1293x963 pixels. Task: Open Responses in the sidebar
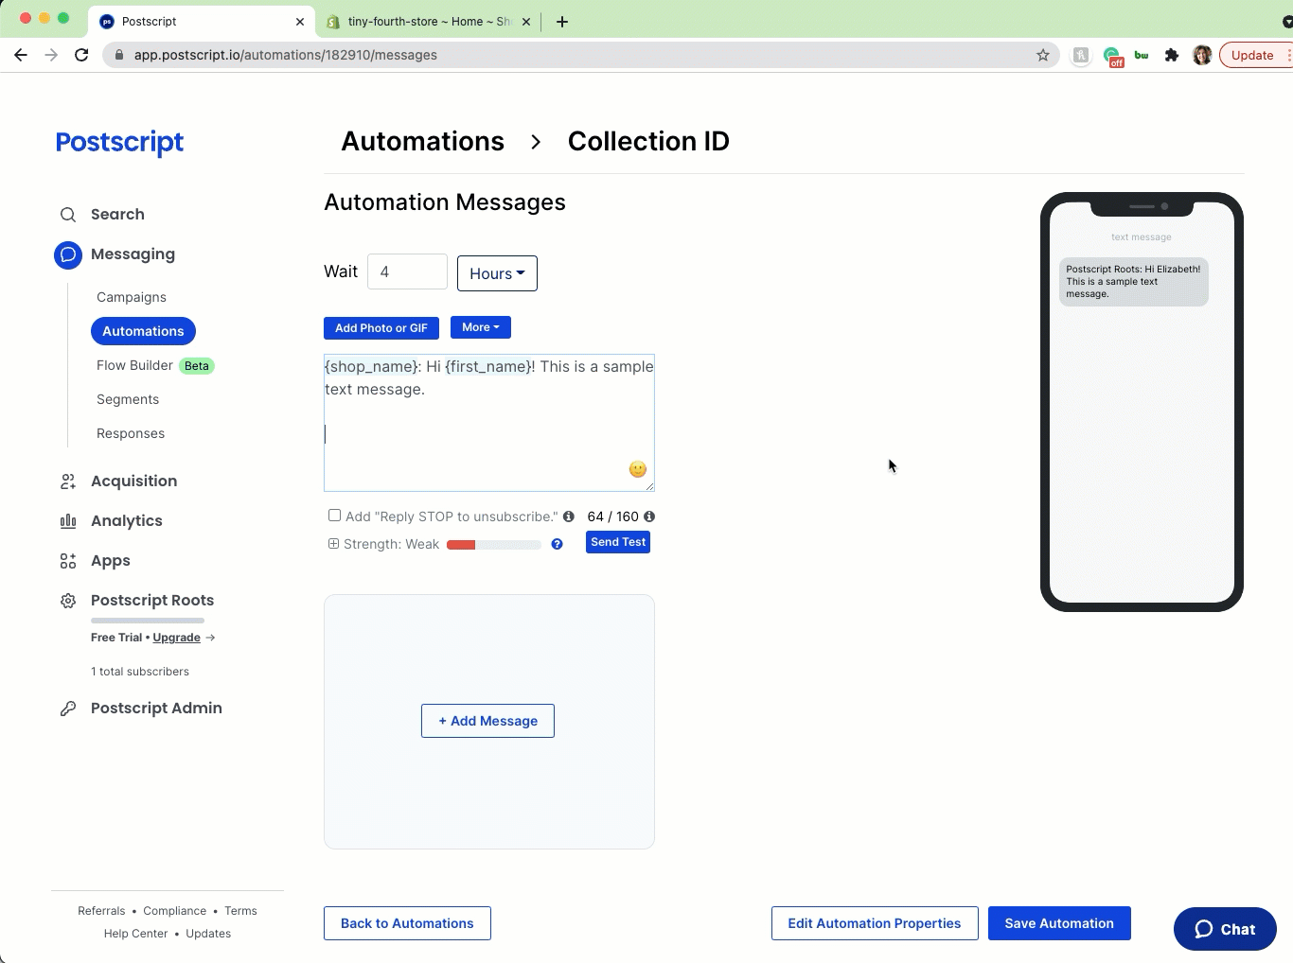131,433
